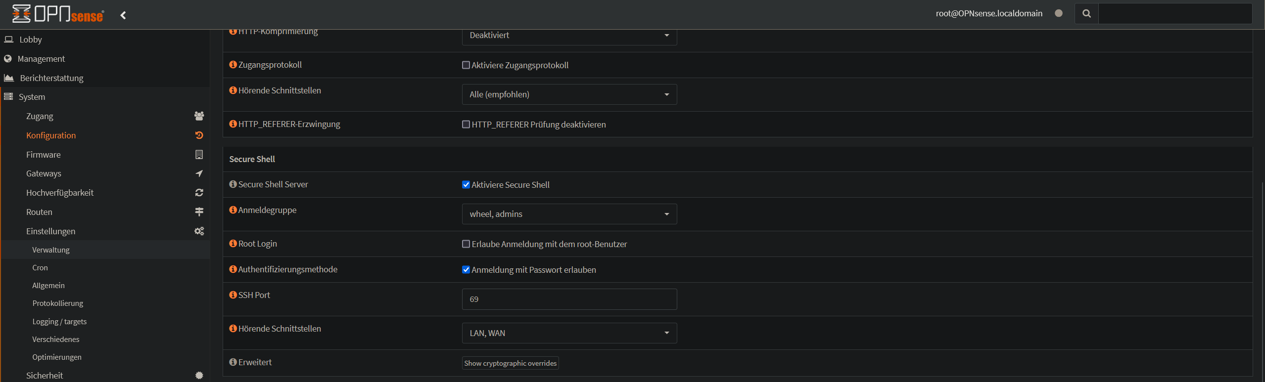Open the LAN, WAN interfaces dropdown
The height and width of the screenshot is (382, 1265).
click(x=569, y=333)
